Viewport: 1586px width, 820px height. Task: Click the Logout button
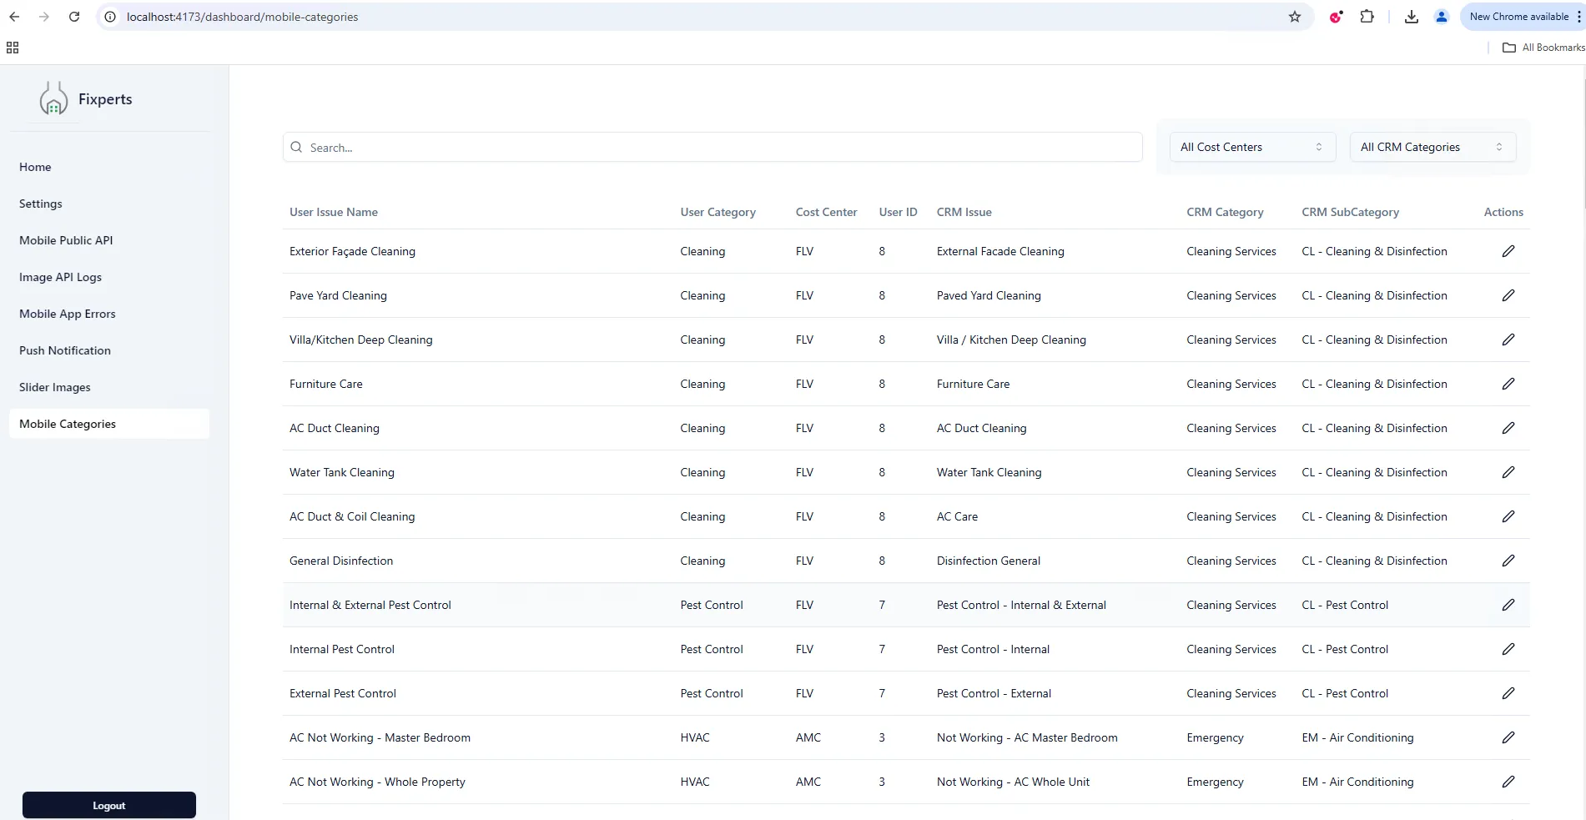pyautogui.click(x=108, y=804)
